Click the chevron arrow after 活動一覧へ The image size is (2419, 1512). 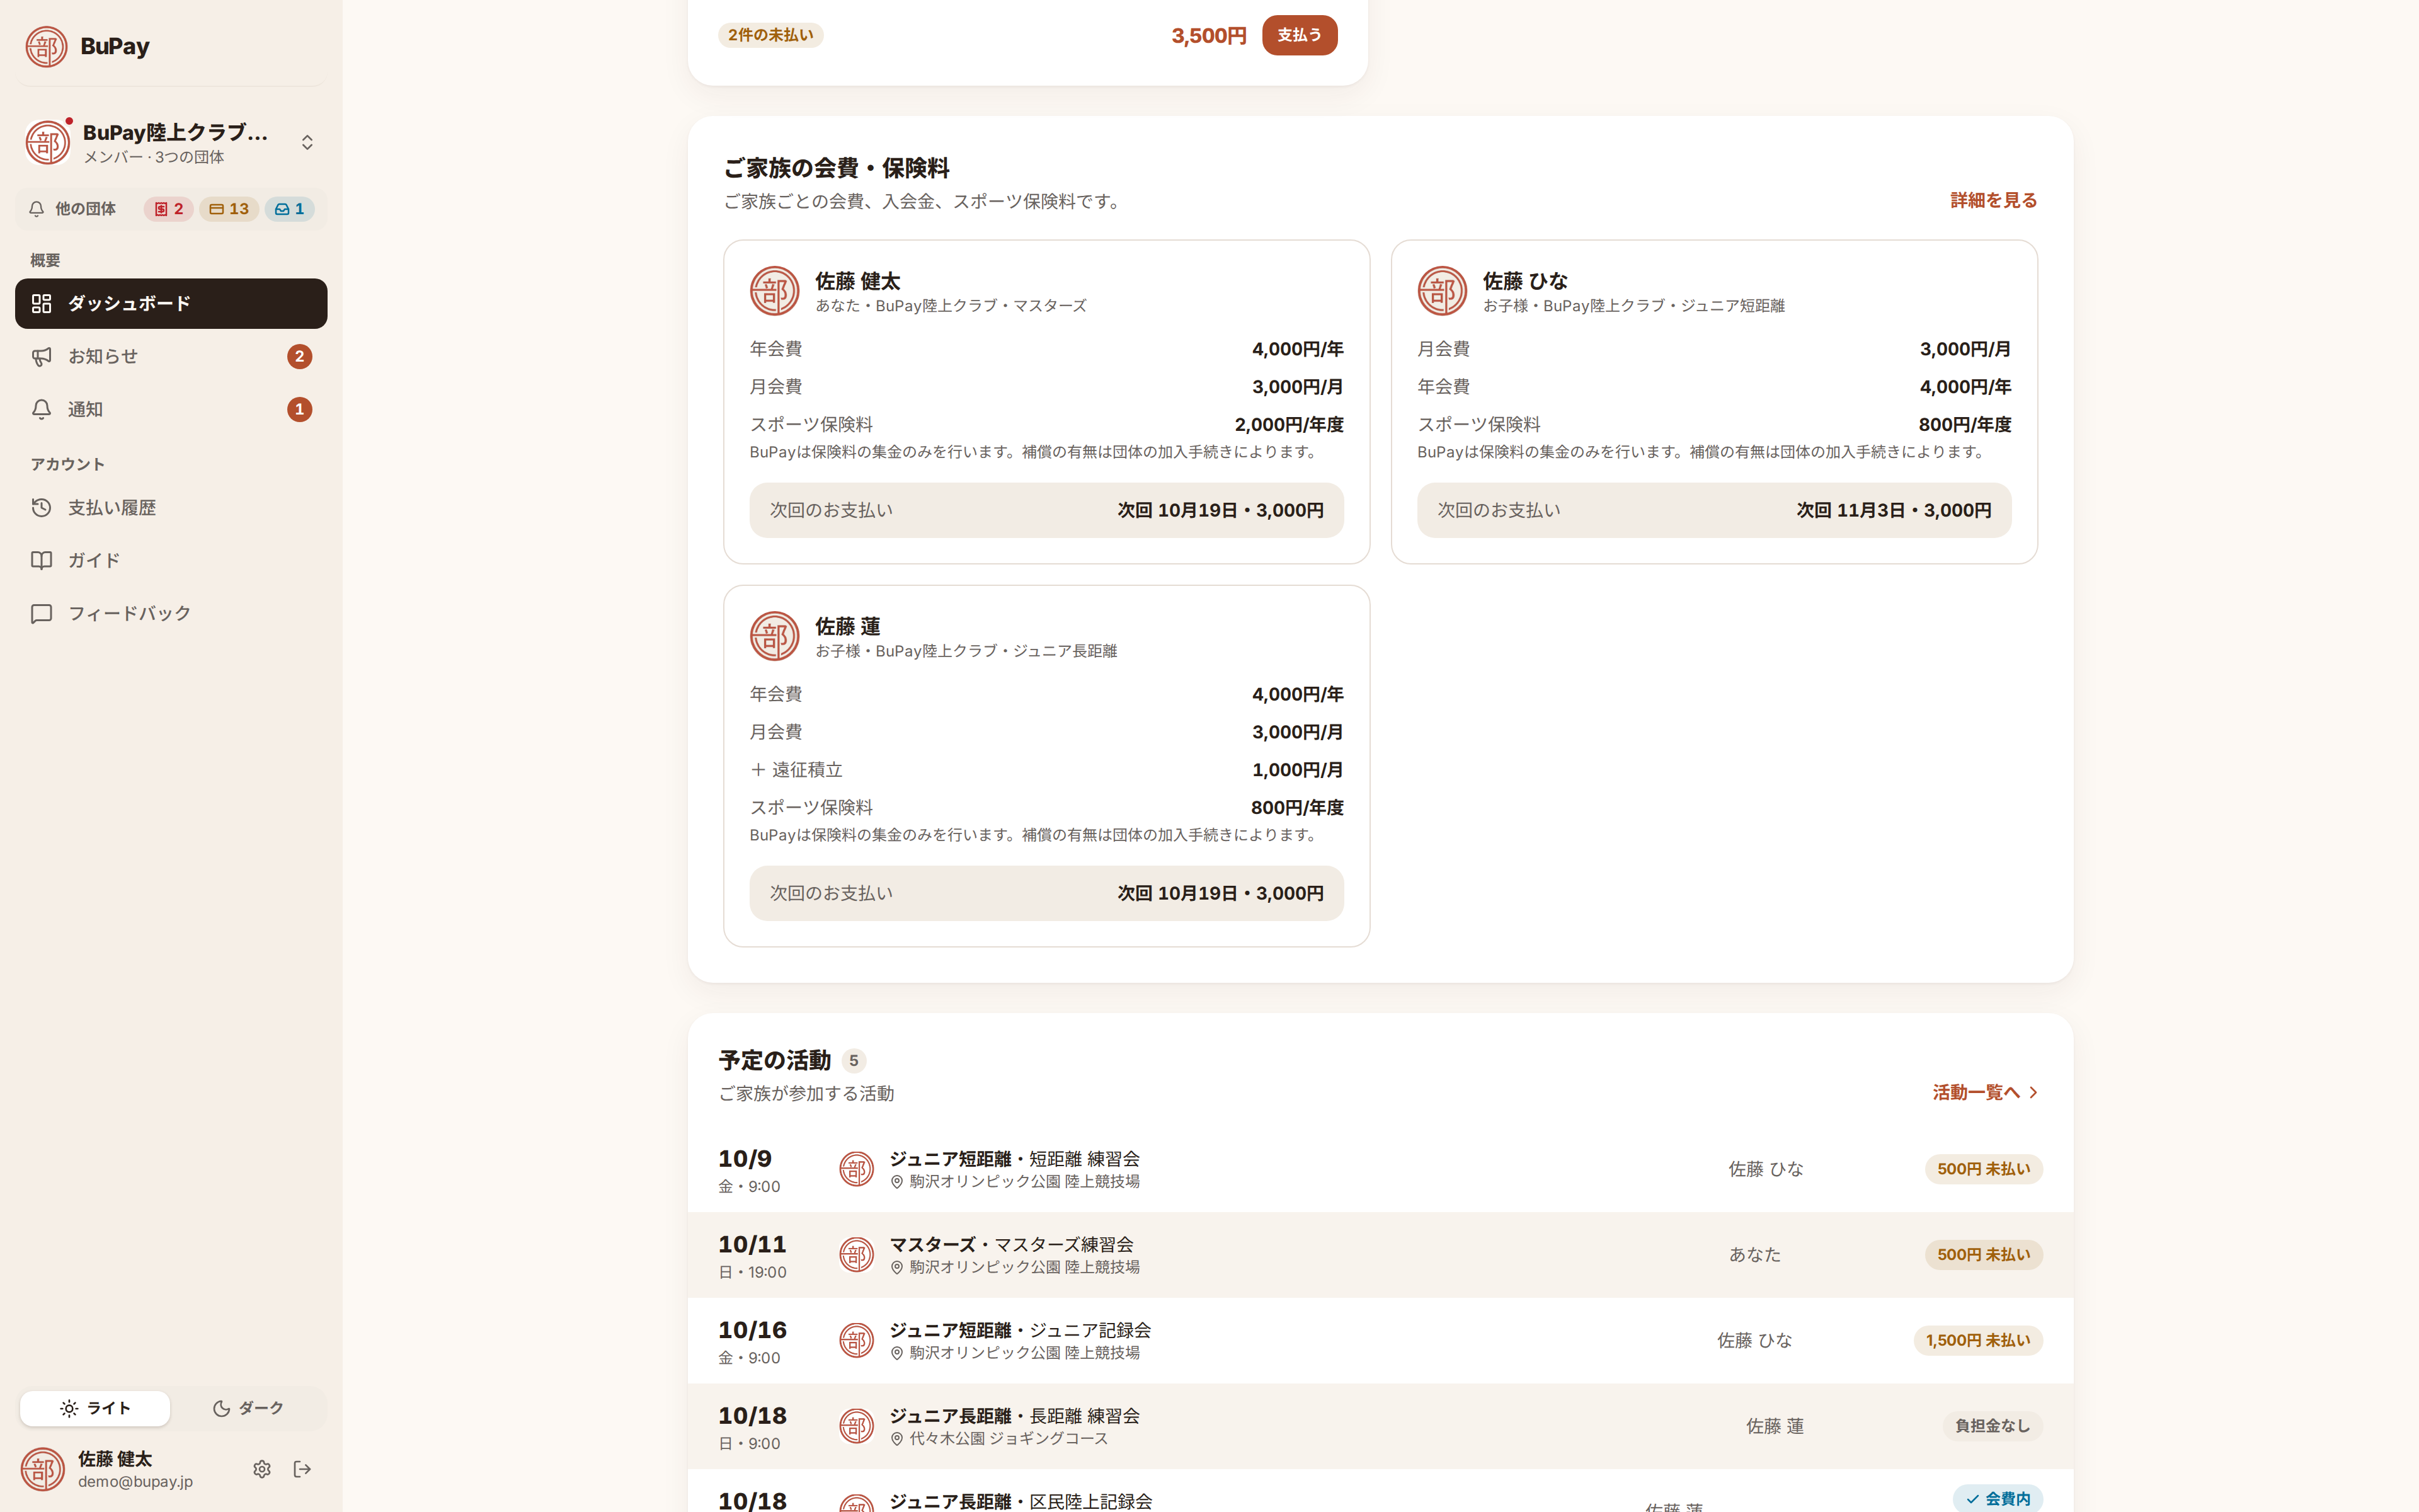tap(2032, 1092)
